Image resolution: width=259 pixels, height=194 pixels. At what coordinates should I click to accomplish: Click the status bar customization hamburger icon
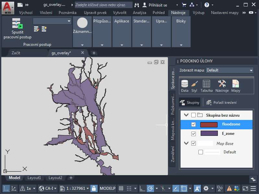click(253, 188)
